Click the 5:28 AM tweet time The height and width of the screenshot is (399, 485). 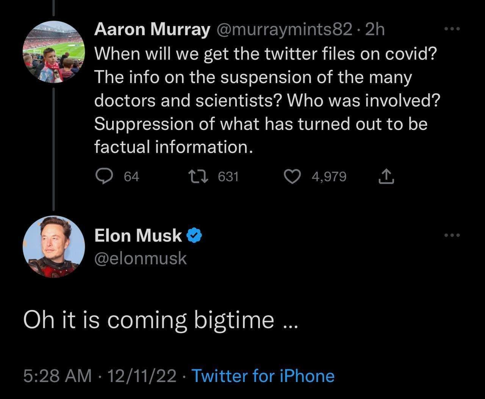pos(57,376)
